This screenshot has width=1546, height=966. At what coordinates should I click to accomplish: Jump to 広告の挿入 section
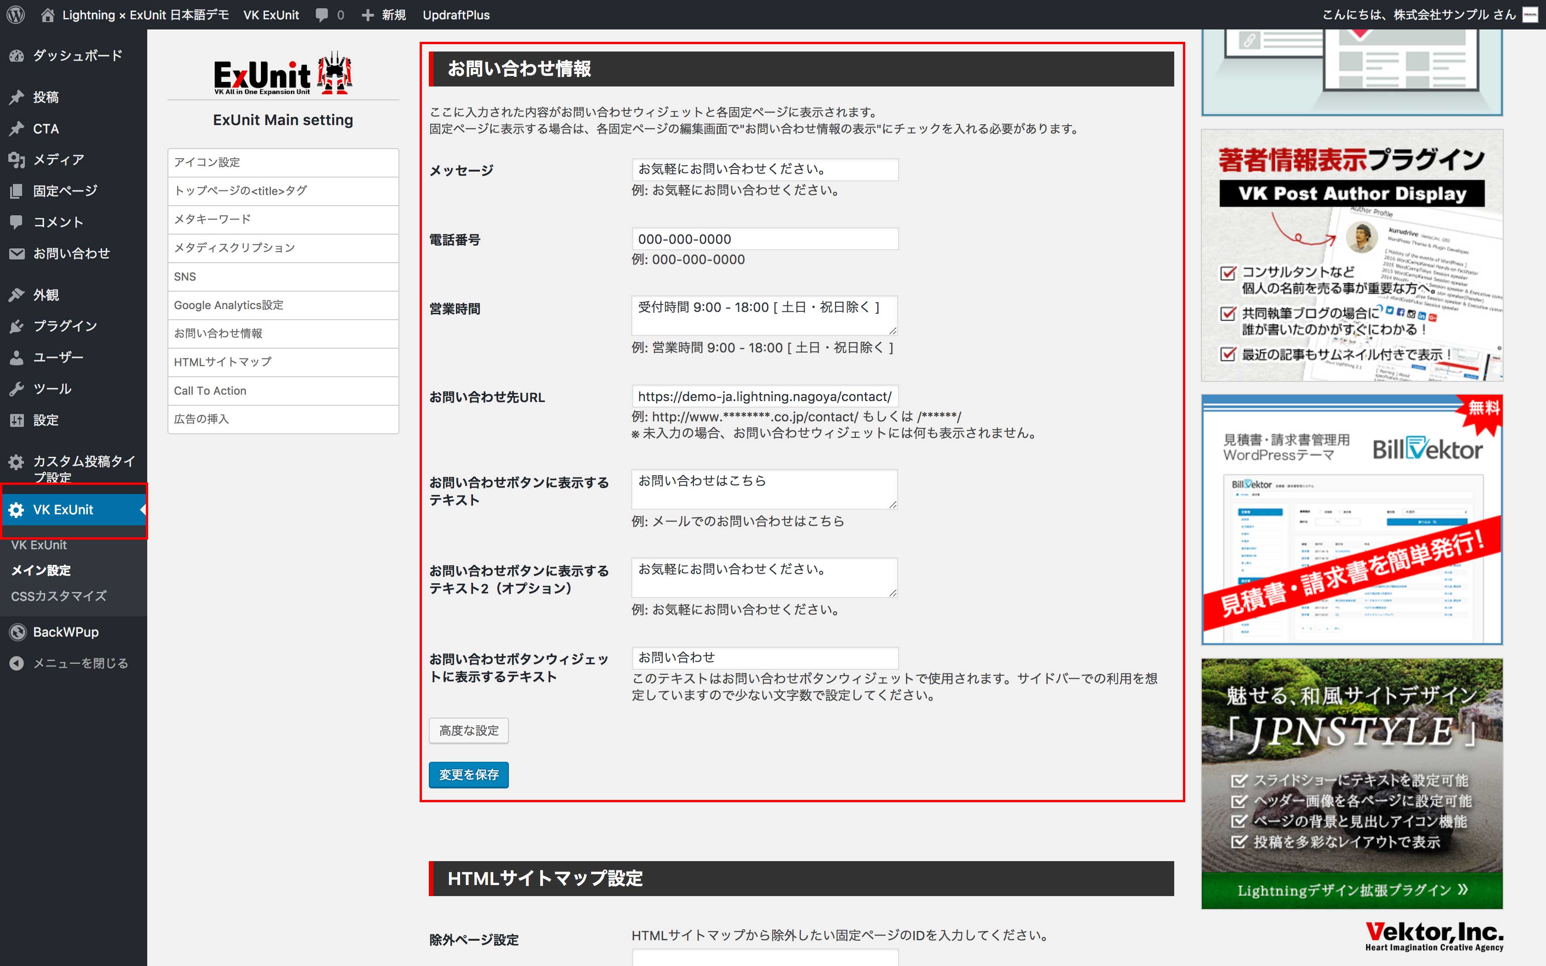tap(283, 419)
